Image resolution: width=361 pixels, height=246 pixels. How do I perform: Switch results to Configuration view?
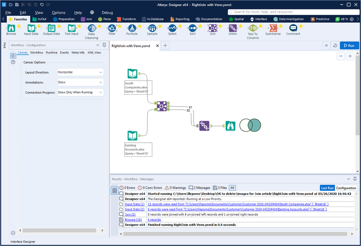346,188
